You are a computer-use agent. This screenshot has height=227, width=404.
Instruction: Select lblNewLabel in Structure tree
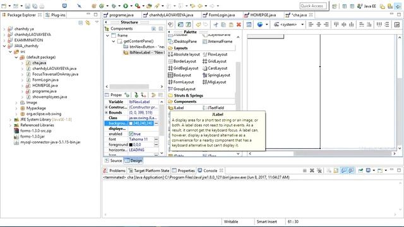point(143,52)
